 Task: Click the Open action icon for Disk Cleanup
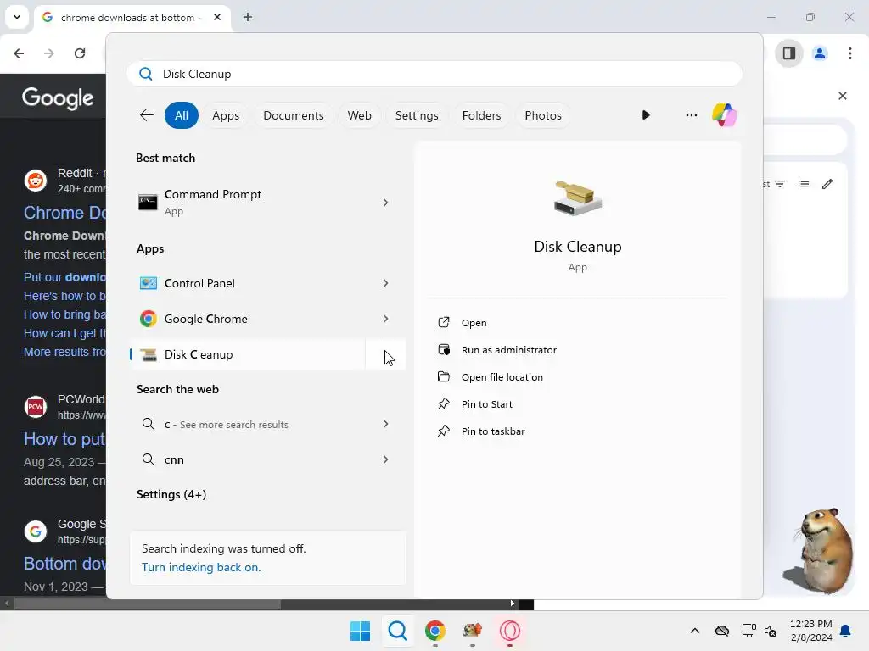[443, 322]
